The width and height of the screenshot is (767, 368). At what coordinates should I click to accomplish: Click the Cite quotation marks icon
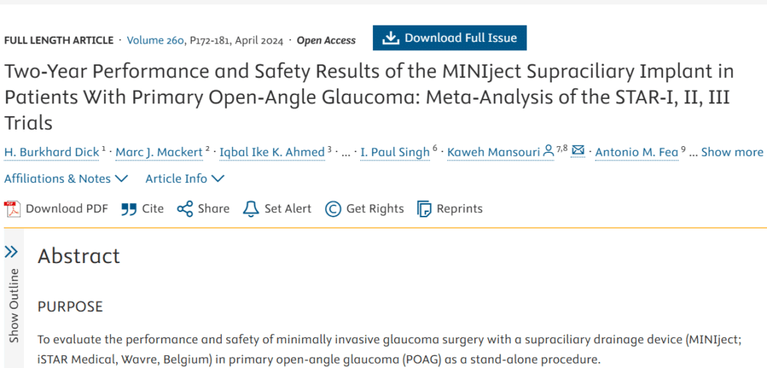pos(129,209)
